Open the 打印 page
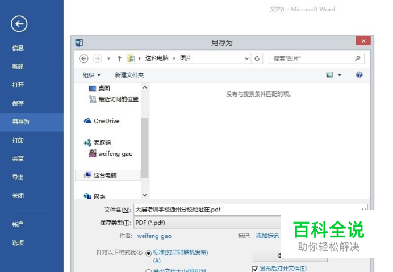The width and height of the screenshot is (393, 272). 18,140
